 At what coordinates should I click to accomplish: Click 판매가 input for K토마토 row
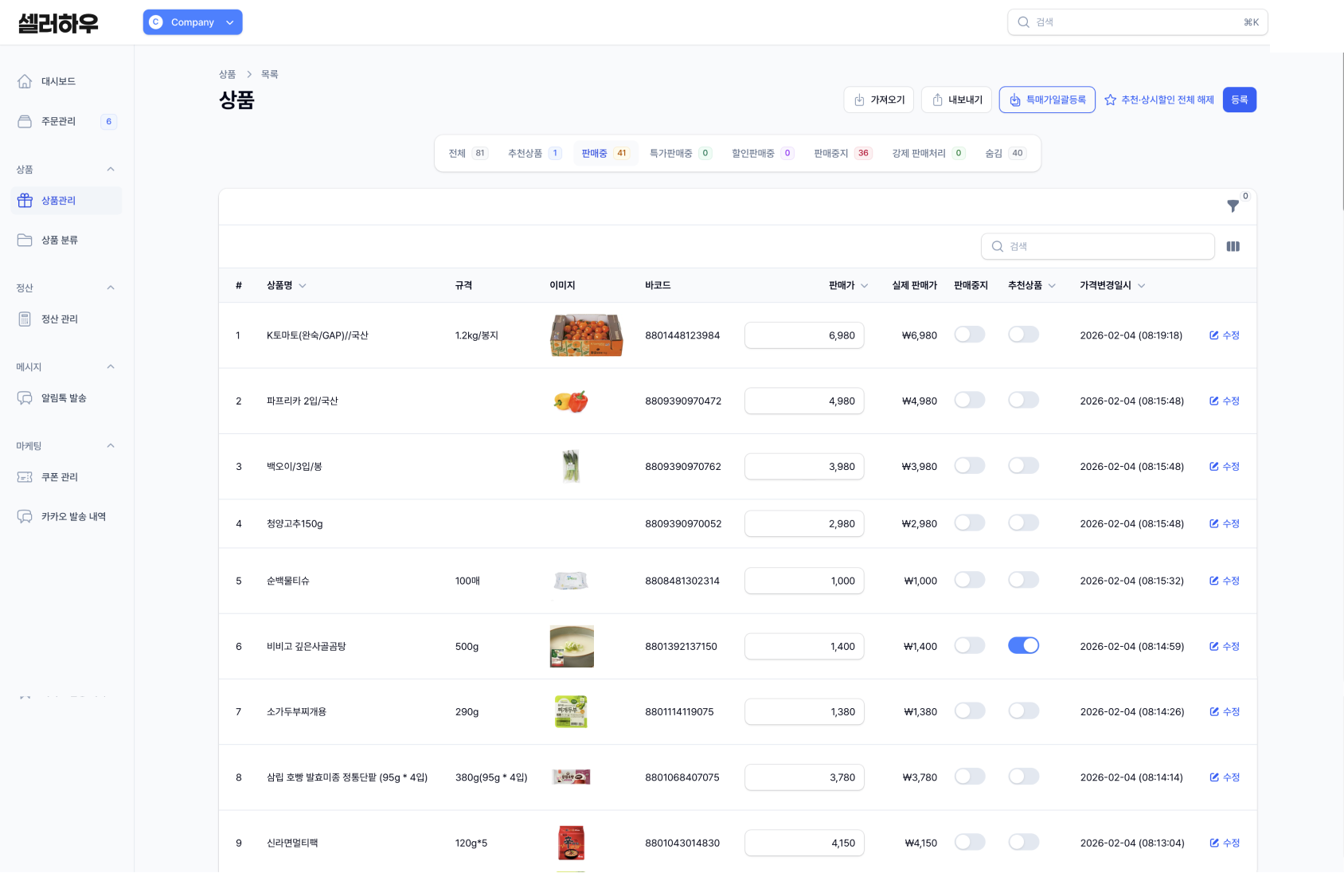point(804,335)
